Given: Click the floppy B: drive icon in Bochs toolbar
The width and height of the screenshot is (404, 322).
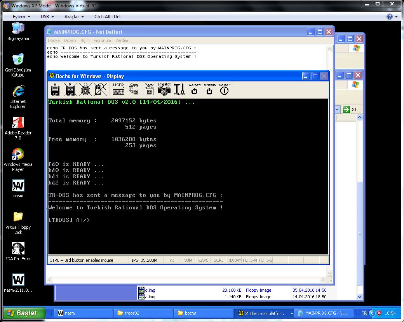Looking at the screenshot, I should [70, 89].
